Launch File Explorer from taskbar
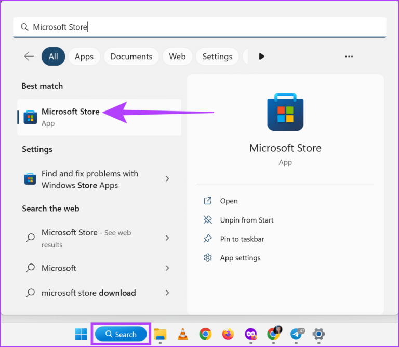This screenshot has height=347, width=399. click(x=160, y=334)
